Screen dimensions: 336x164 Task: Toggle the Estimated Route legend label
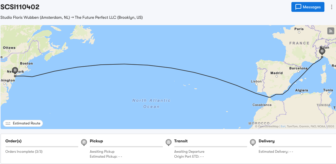tap(27, 123)
